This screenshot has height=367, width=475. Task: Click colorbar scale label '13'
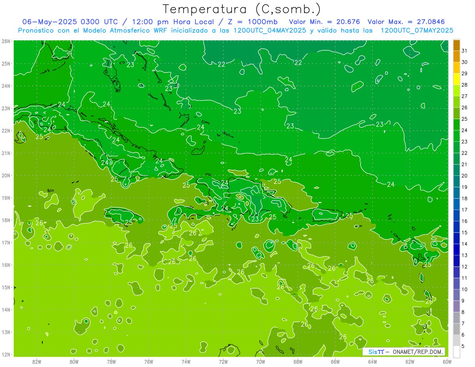pos(464,255)
